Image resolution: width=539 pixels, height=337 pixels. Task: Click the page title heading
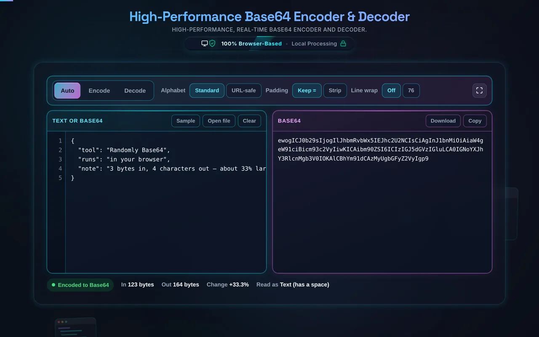269,17
